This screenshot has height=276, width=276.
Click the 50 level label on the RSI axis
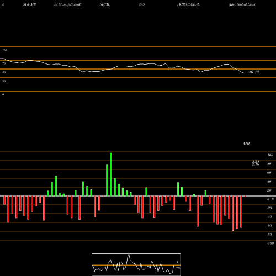4,72
